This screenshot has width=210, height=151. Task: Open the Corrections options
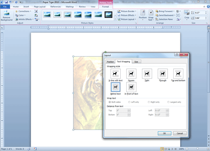click(x=23, y=11)
